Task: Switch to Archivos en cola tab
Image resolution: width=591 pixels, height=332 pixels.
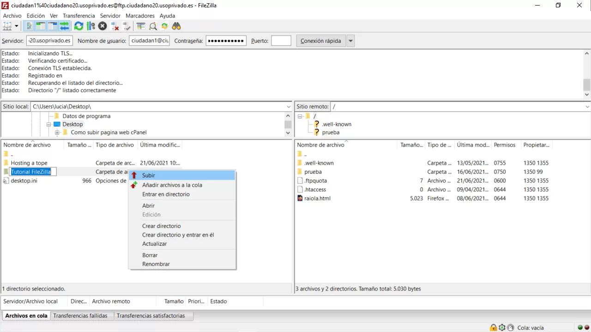Action: pyautogui.click(x=26, y=316)
